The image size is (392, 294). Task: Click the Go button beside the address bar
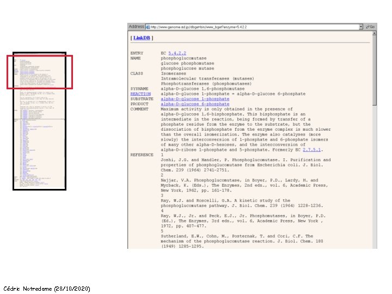tap(370, 27)
